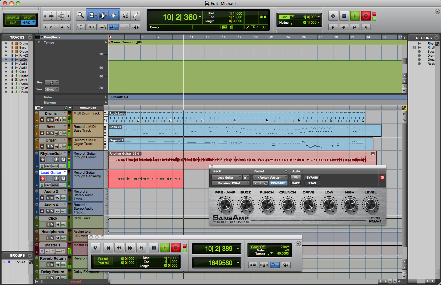
Task: Disable record on Lead Guitar track
Action: tap(43, 179)
